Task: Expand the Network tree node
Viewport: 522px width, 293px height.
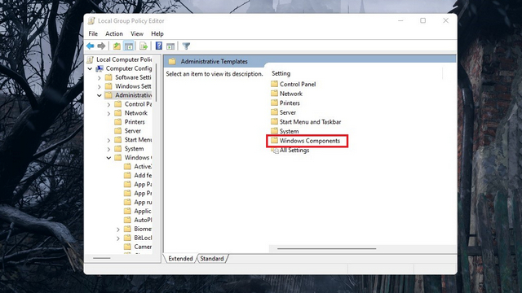Action: pos(108,113)
